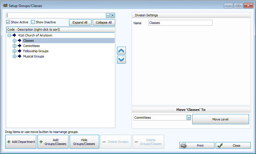Image resolution: width=256 pixels, height=154 pixels.
Task: Collapse the 41st Church of Anytown node
Action: [9, 35]
